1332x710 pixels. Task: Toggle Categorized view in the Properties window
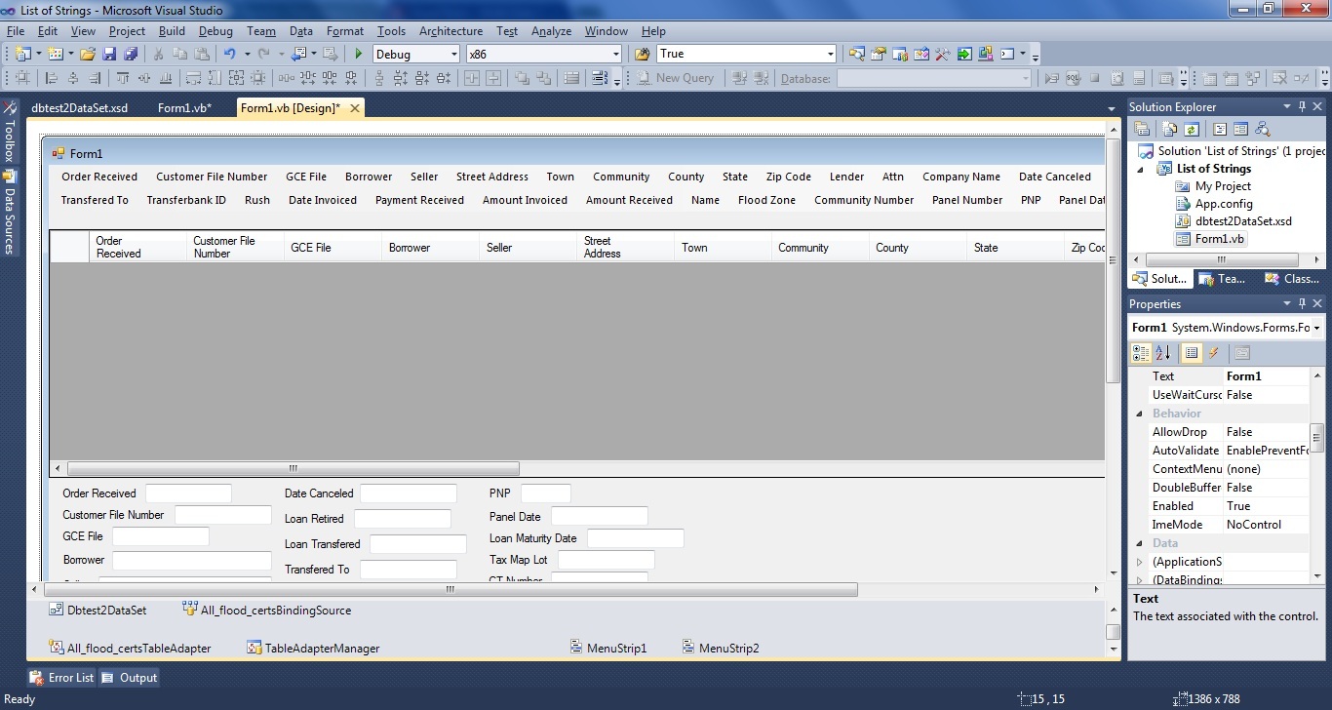(1141, 353)
